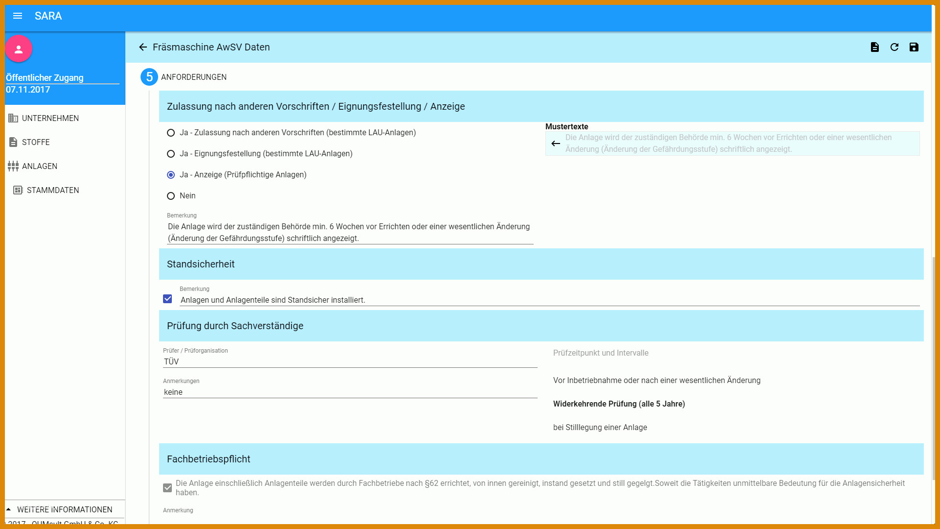The height and width of the screenshot is (529, 940).
Task: Click the WEITERE INFORMATIONEN label
Action: point(65,509)
